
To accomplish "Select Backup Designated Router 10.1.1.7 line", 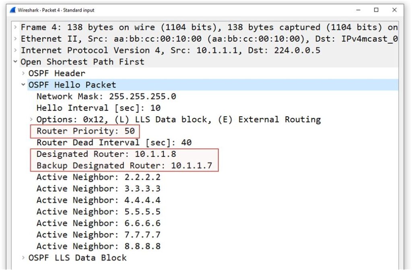I will click(x=124, y=166).
